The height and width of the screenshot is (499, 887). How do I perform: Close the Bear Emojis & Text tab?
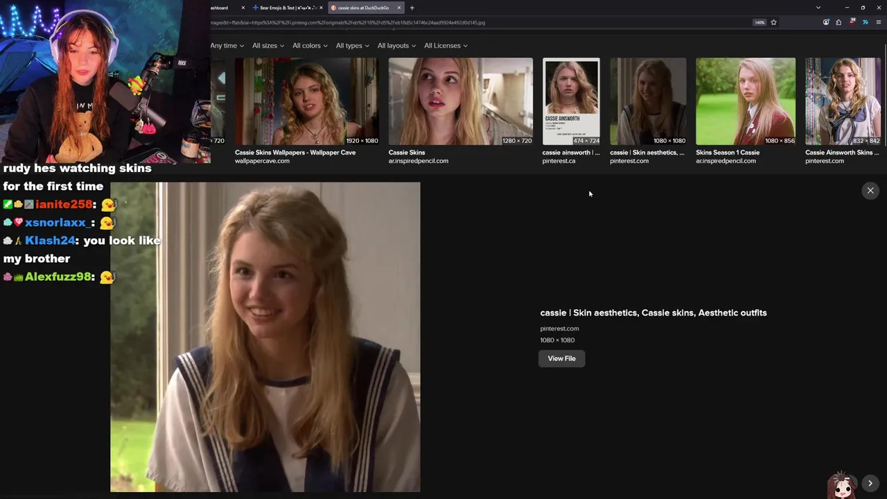click(321, 8)
